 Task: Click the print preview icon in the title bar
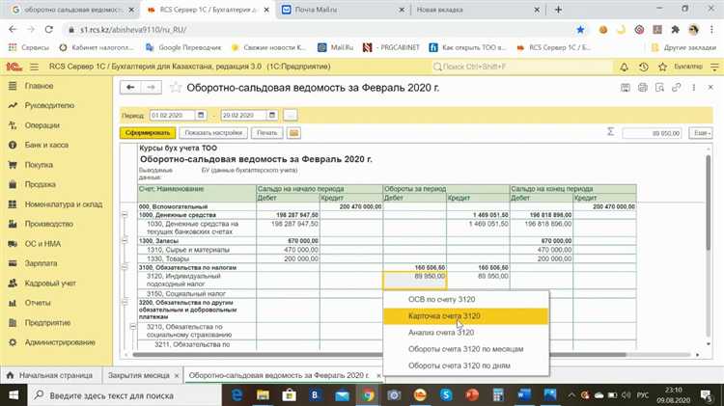point(659,87)
